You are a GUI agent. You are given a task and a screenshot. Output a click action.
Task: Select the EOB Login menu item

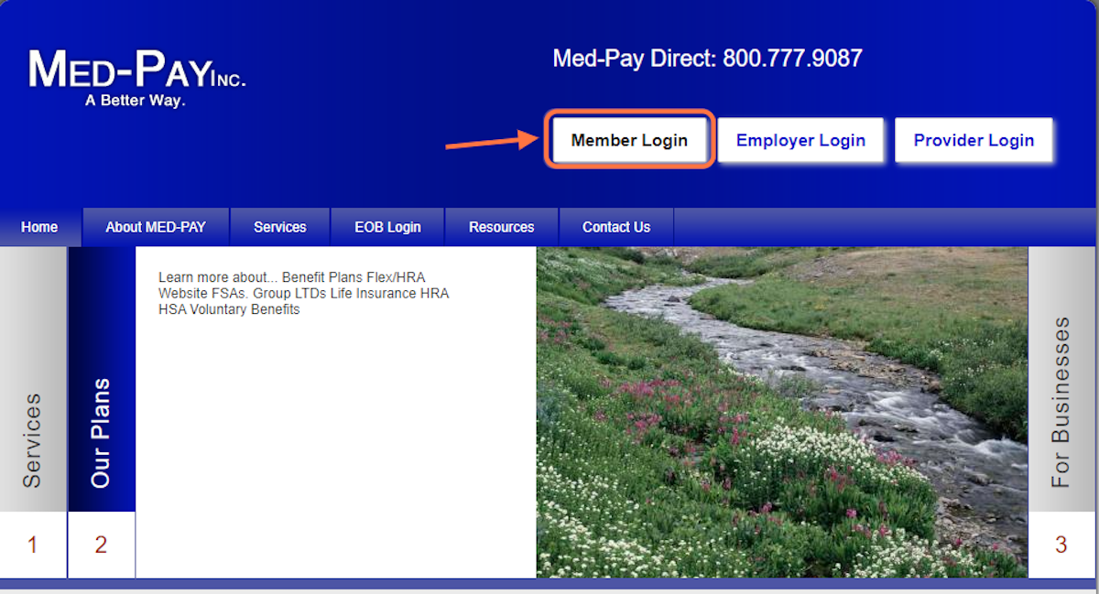387,227
